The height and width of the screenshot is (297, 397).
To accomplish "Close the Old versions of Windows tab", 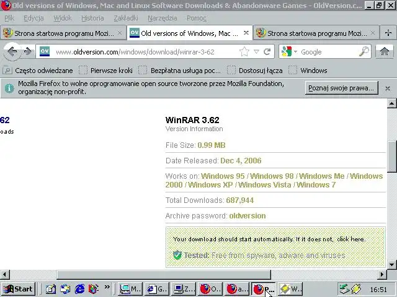I will pyautogui.click(x=246, y=33).
